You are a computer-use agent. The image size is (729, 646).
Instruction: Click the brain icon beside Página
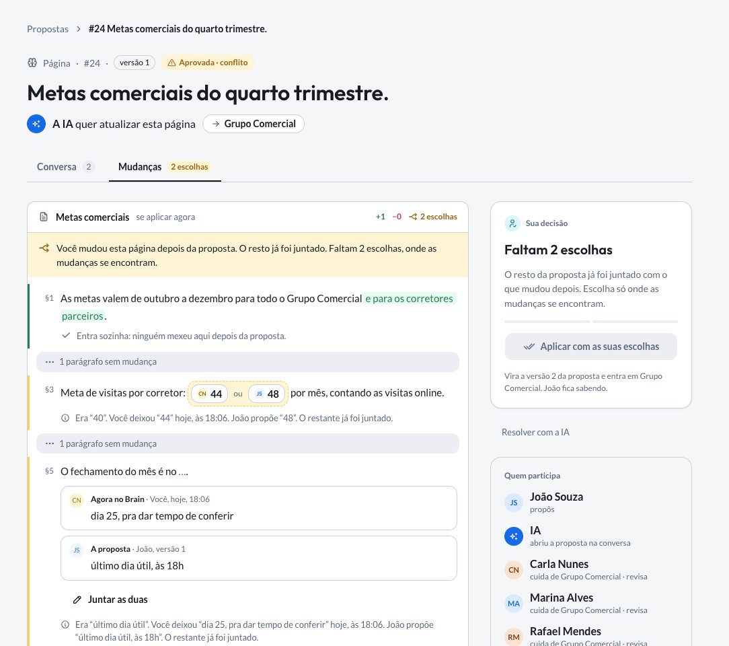[32, 63]
